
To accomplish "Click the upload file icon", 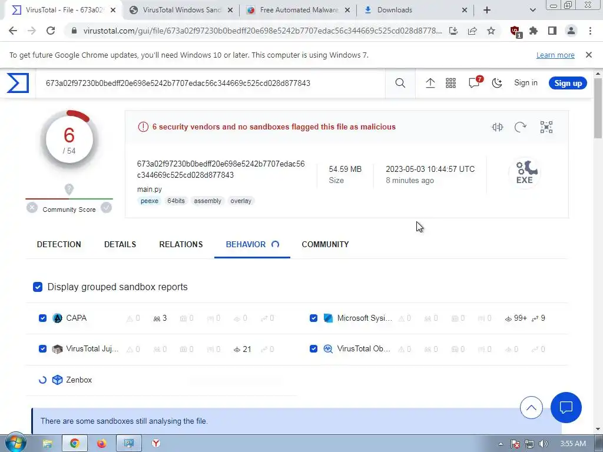I will [430, 83].
